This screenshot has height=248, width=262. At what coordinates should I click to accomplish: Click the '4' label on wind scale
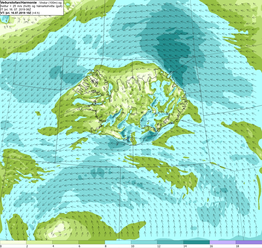point(53,246)
